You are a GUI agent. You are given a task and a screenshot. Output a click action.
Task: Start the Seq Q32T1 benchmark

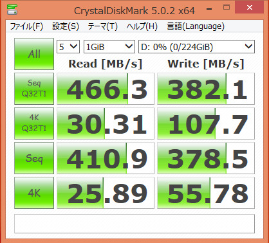(x=34, y=89)
